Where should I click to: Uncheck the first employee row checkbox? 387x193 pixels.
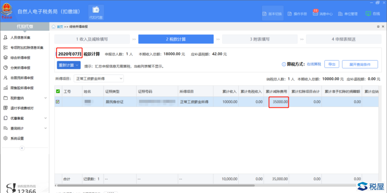58,102
